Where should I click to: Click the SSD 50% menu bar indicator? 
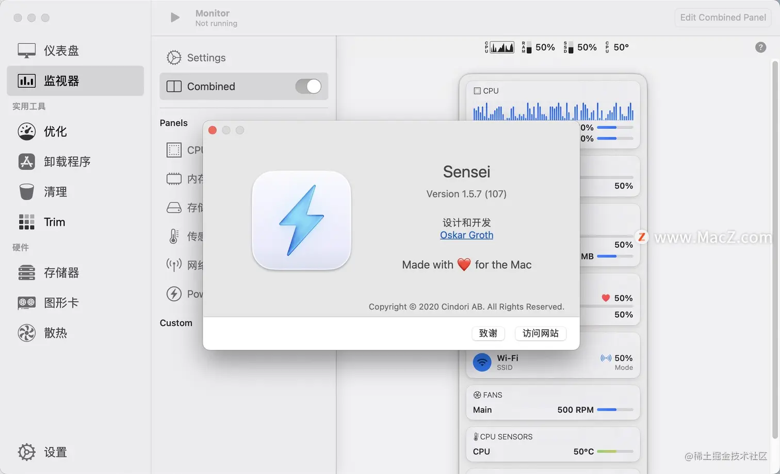580,47
